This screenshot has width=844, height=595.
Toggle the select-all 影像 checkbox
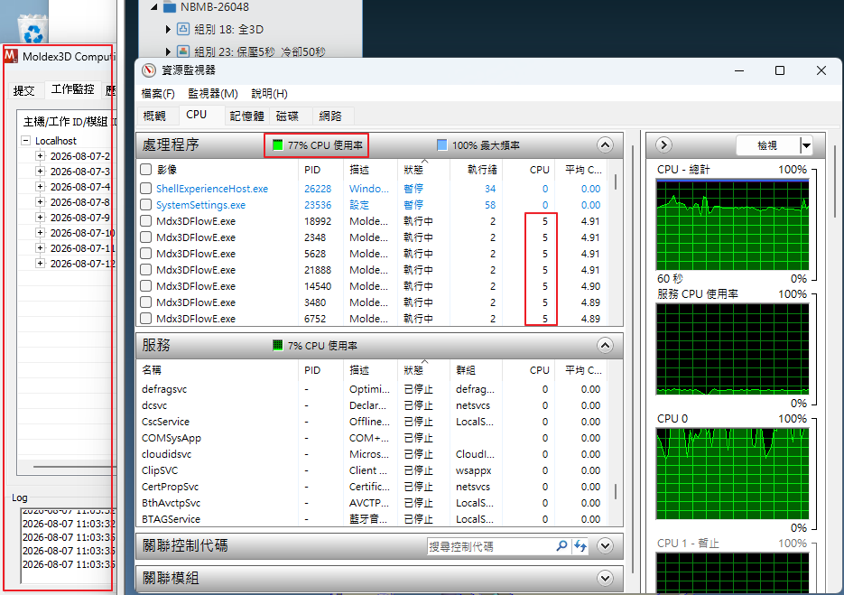pos(145,170)
